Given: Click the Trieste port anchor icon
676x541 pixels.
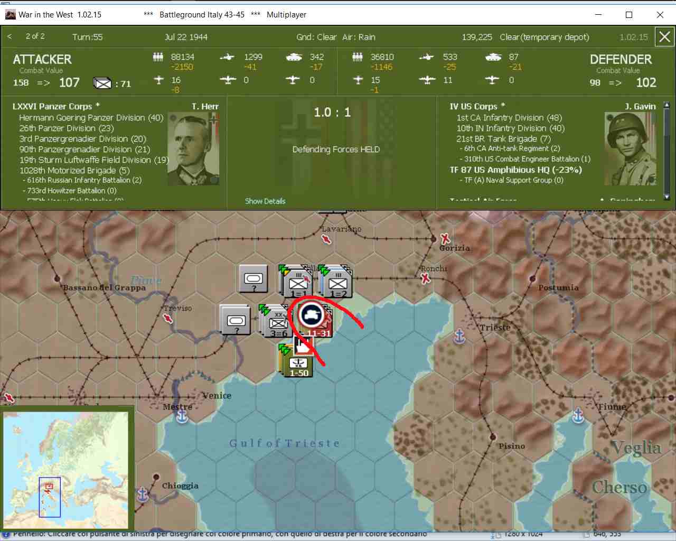Looking at the screenshot, I should [x=459, y=336].
